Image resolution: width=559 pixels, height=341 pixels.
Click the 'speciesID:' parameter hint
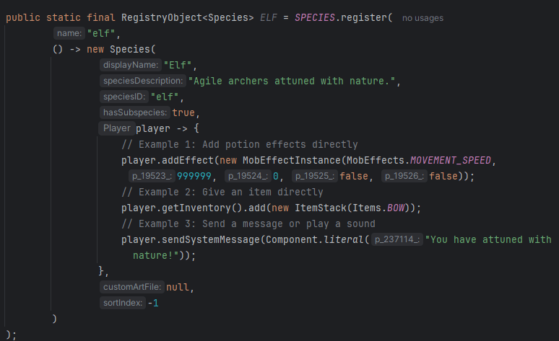[124, 97]
